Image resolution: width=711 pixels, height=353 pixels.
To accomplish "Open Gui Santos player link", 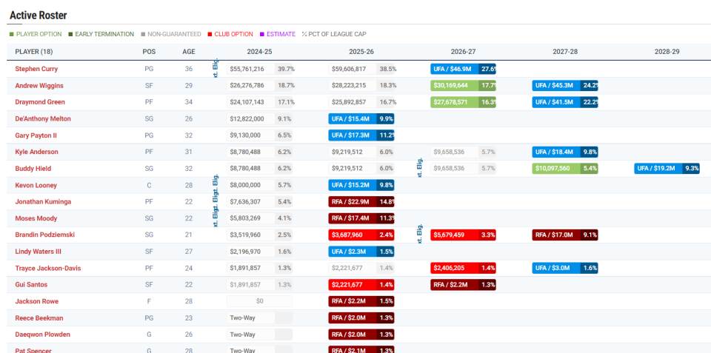I will [31, 285].
